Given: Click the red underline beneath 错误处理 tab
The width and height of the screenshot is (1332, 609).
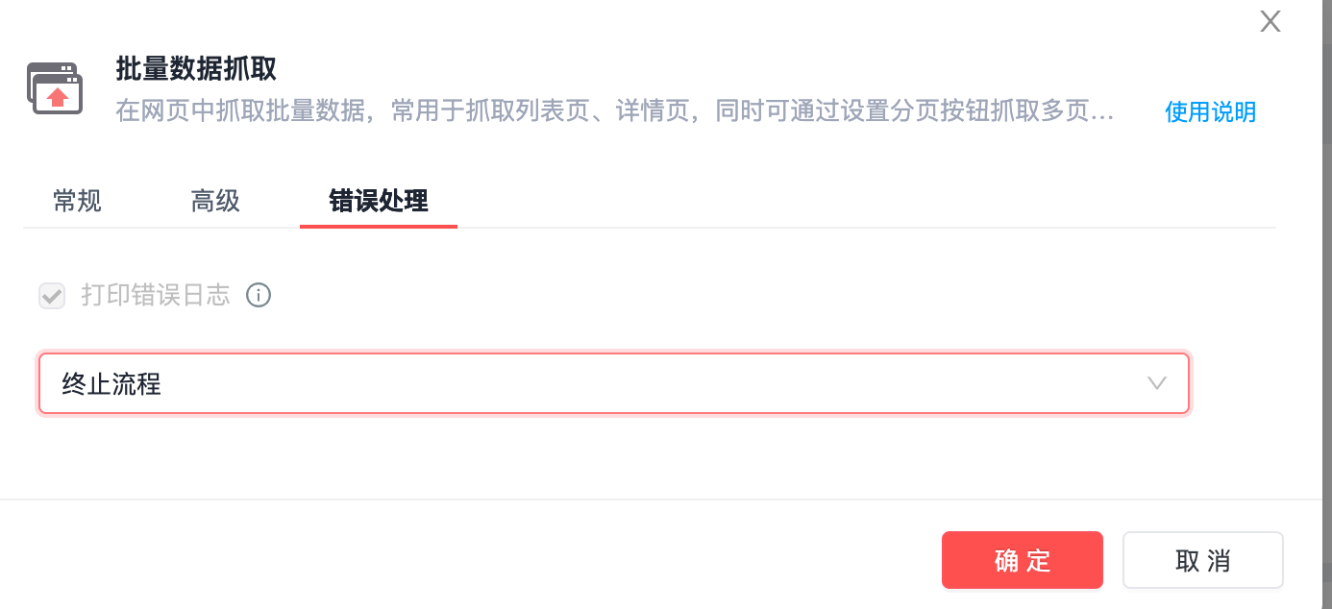Looking at the screenshot, I should pyautogui.click(x=379, y=227).
